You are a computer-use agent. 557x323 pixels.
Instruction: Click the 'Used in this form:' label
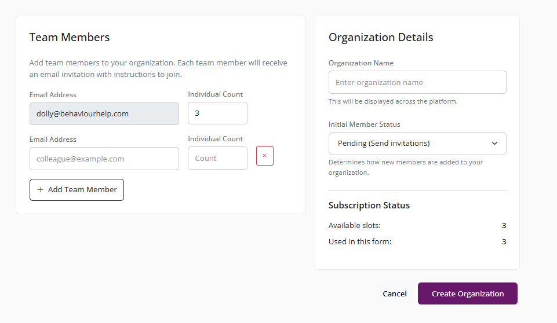(x=360, y=242)
